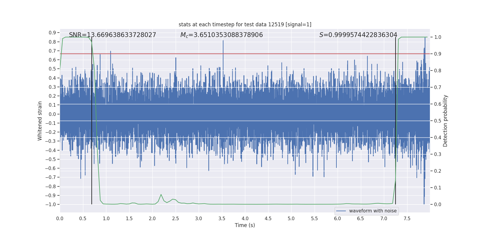Click the 'Time (s)' x-axis label
This screenshot has height=239, width=478.
(245, 225)
